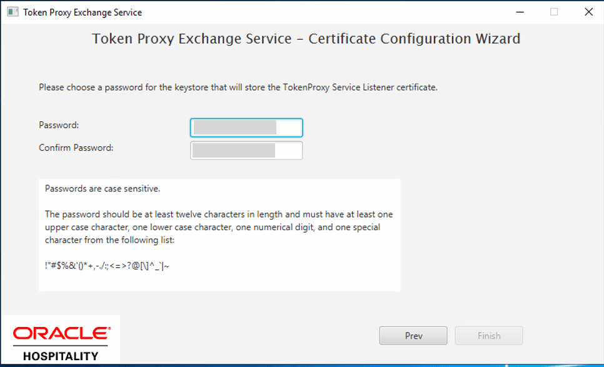Click the disabled Finish button
Viewport: 604px width, 367px height.
(x=489, y=336)
